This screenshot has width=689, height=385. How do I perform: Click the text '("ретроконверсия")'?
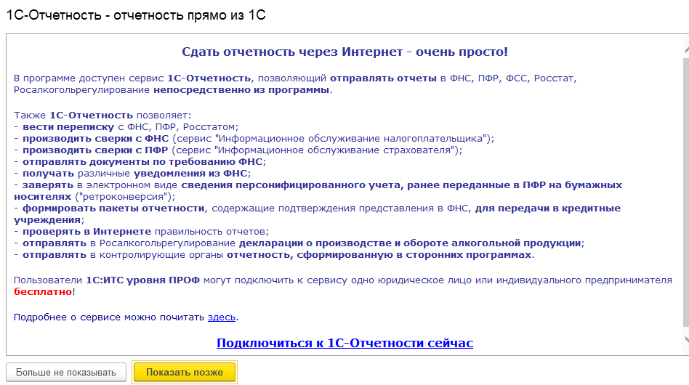tap(125, 197)
